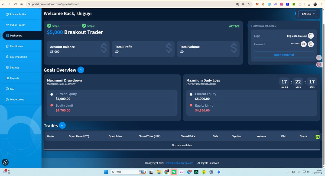
Task: Open the taskbar Settings gear app
Action: [211, 172]
